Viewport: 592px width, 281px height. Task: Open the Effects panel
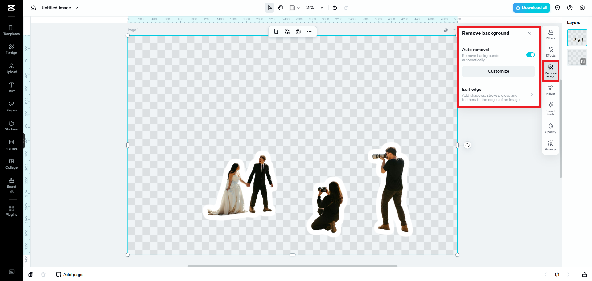point(550,51)
